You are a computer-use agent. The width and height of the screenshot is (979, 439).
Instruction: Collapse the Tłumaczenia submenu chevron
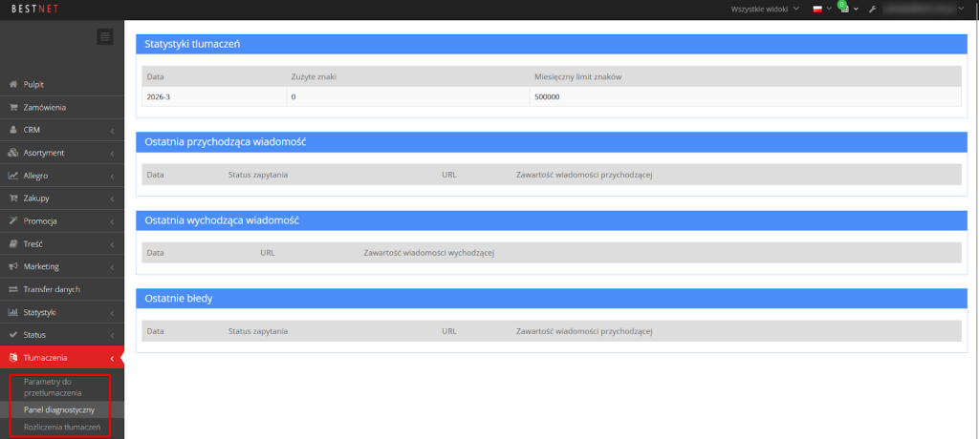(112, 359)
